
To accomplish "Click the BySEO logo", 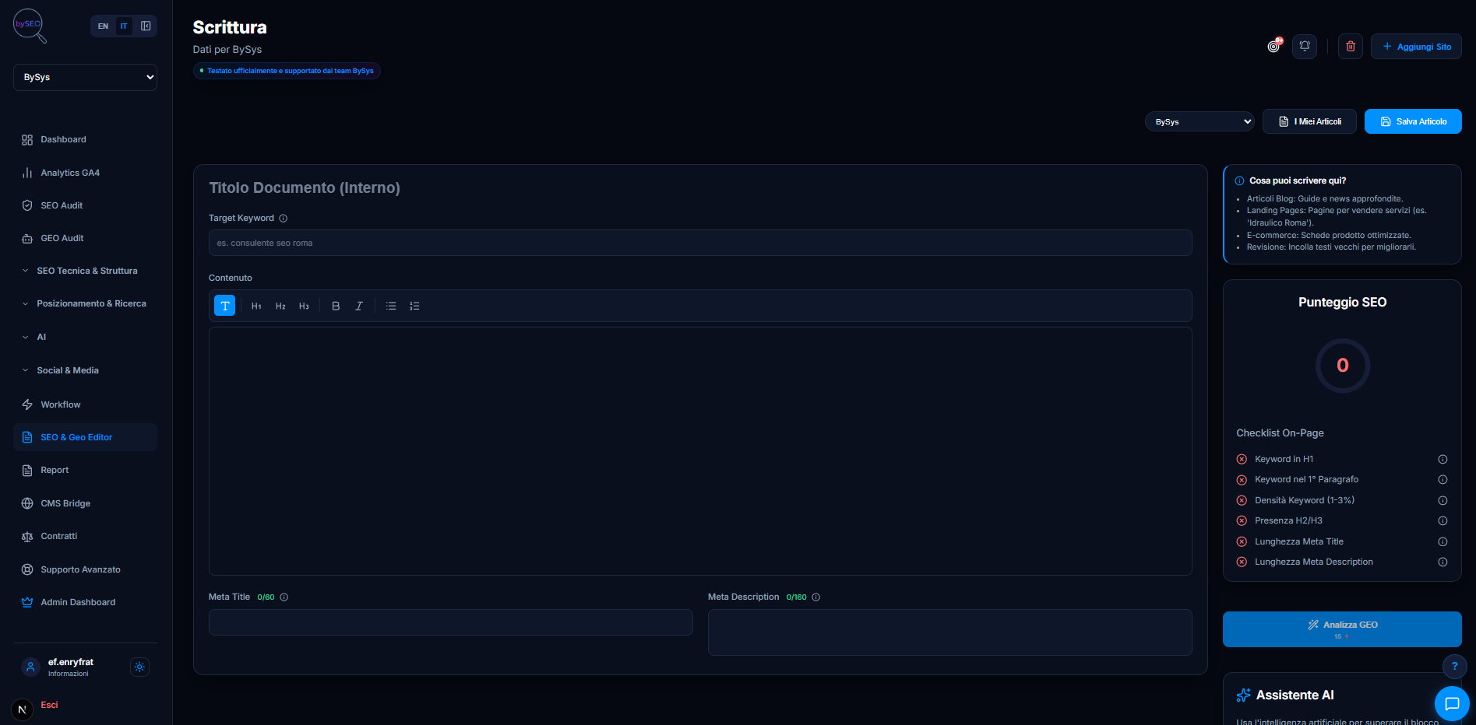I will 30,26.
